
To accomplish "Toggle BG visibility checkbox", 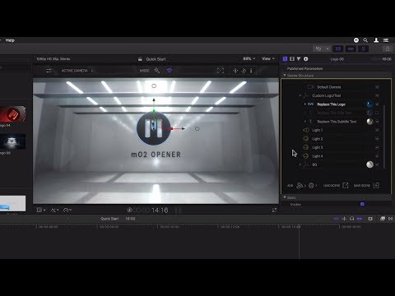I will pos(377,164).
